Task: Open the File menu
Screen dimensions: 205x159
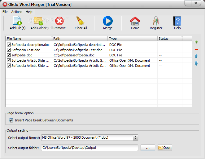Action: (x=5, y=12)
